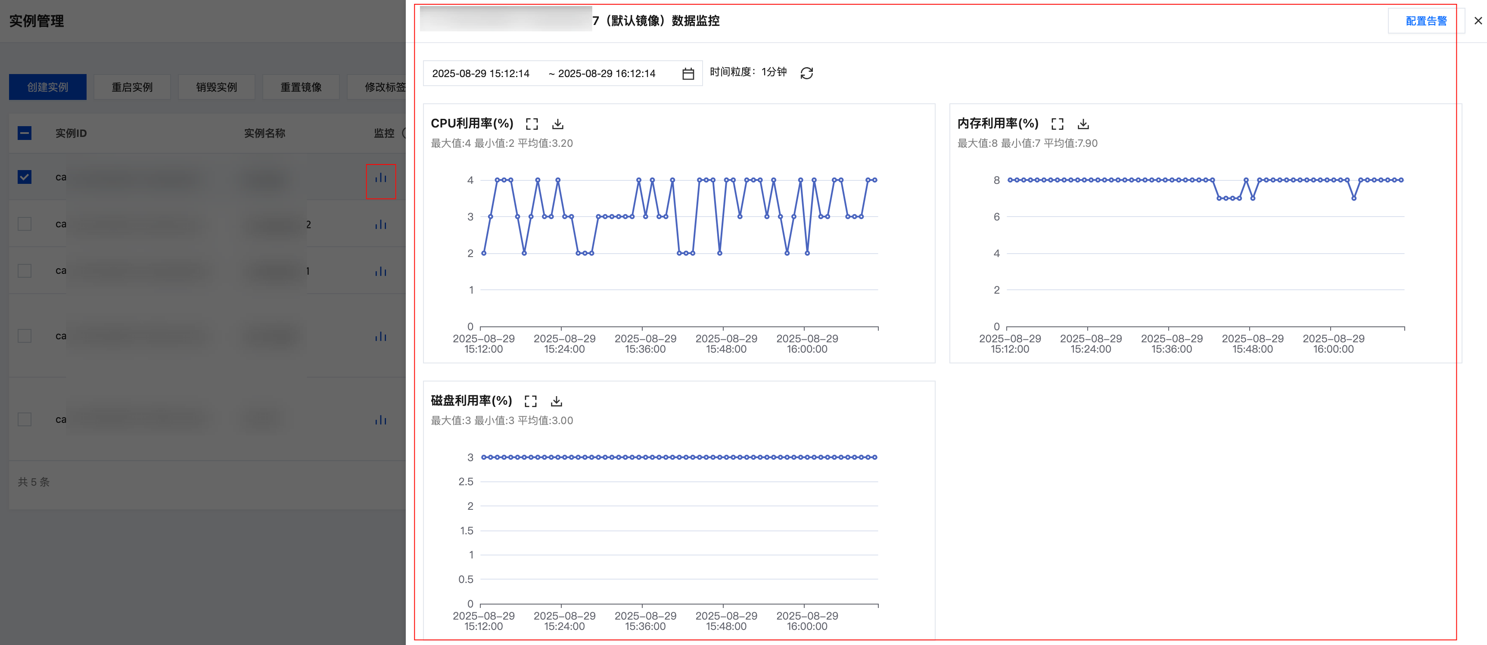
Task: Check the fifth instance row checkbox
Action: (24, 419)
